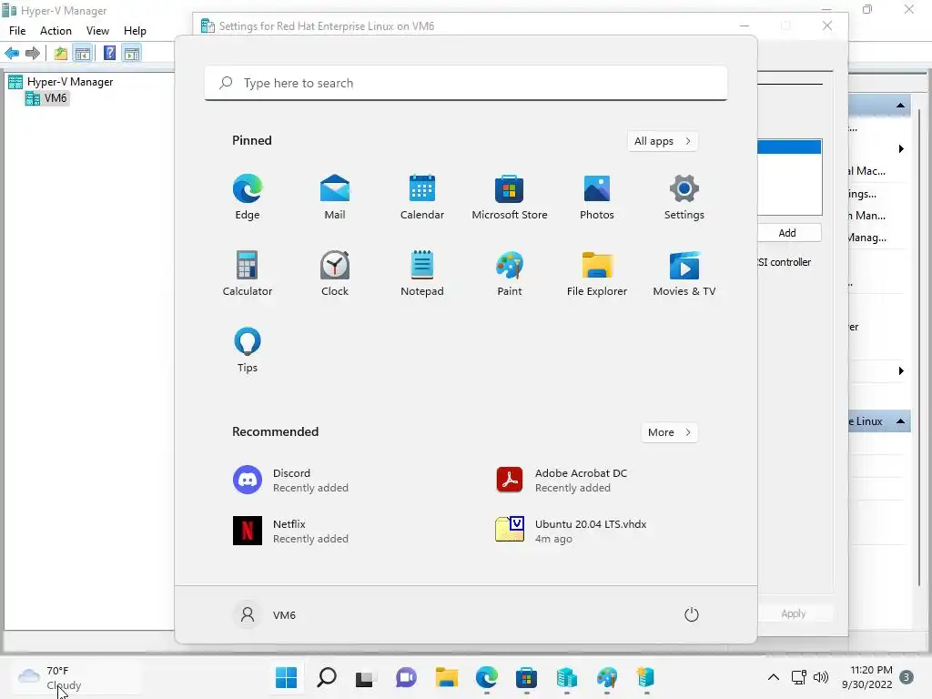This screenshot has height=699, width=932.
Task: Click the Type here to search box
Action: click(x=466, y=83)
